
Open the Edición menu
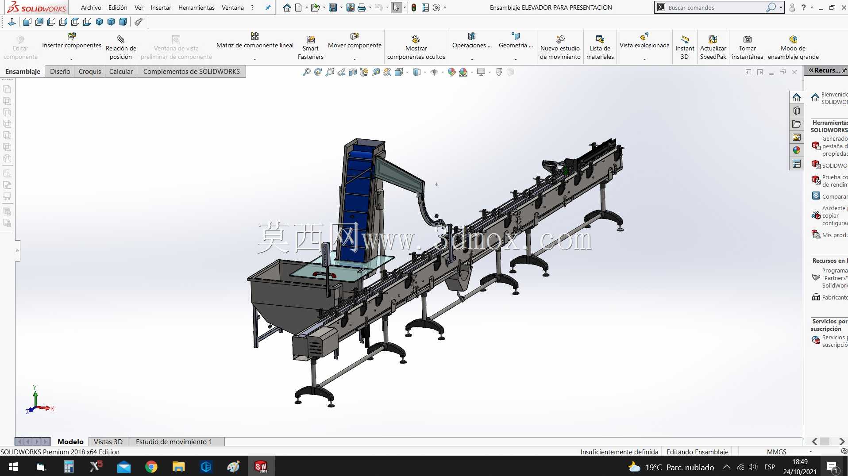click(x=118, y=8)
